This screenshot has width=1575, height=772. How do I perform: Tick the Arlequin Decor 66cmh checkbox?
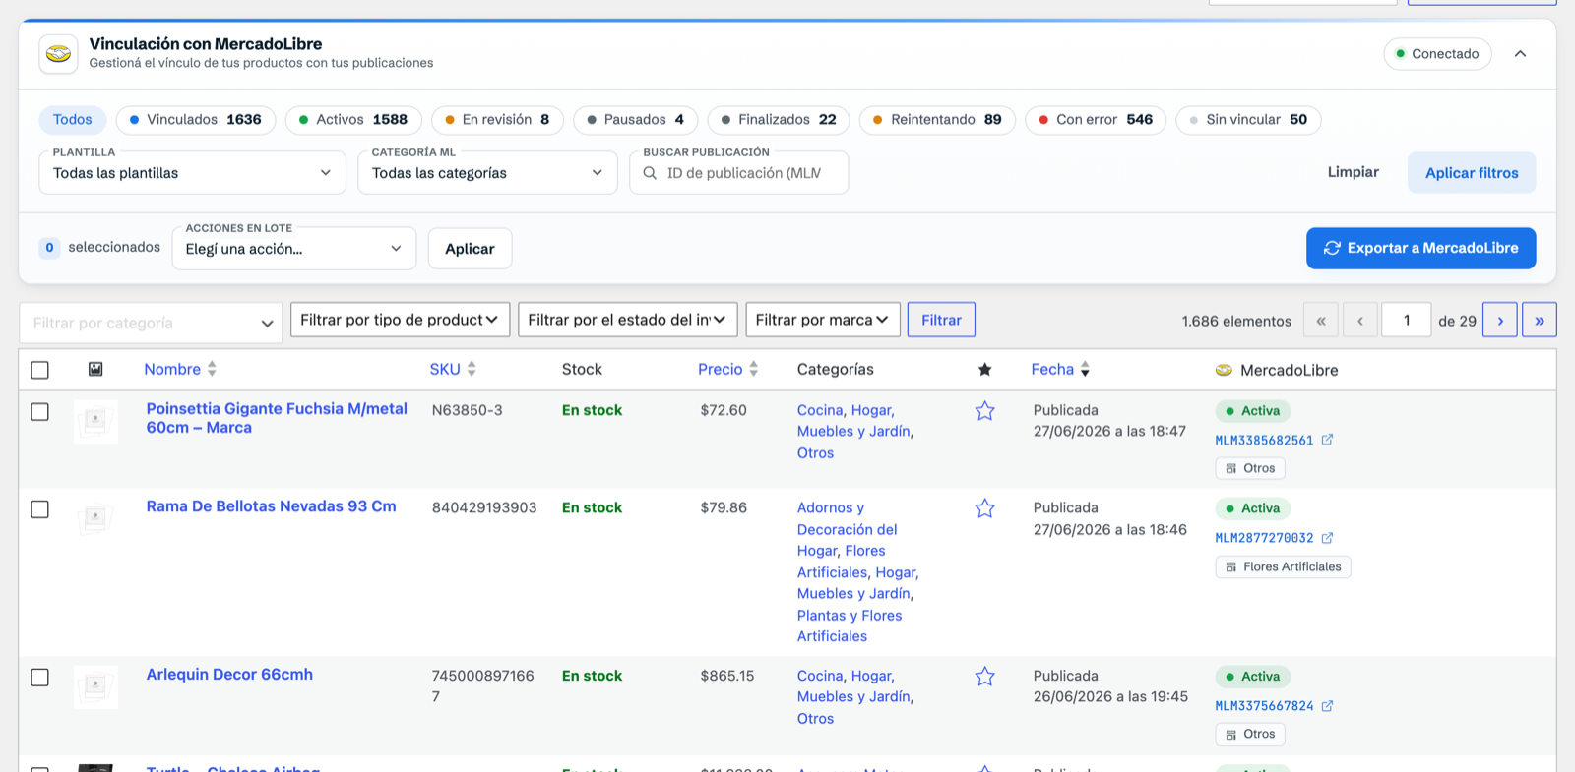(39, 678)
